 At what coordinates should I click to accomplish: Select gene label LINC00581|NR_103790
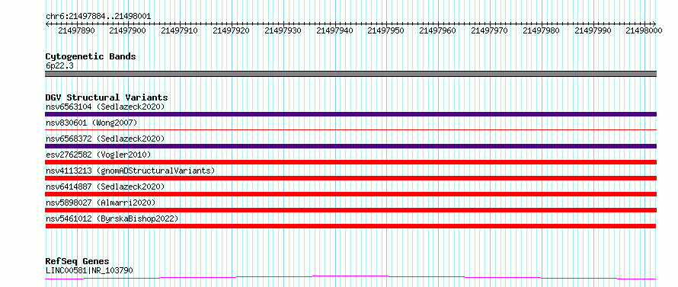pos(89,270)
